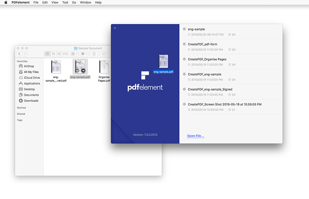Image resolution: width=309 pixels, height=199 pixels.
Task: Open Finder arrange-by dropdown
Action: pos(74,54)
